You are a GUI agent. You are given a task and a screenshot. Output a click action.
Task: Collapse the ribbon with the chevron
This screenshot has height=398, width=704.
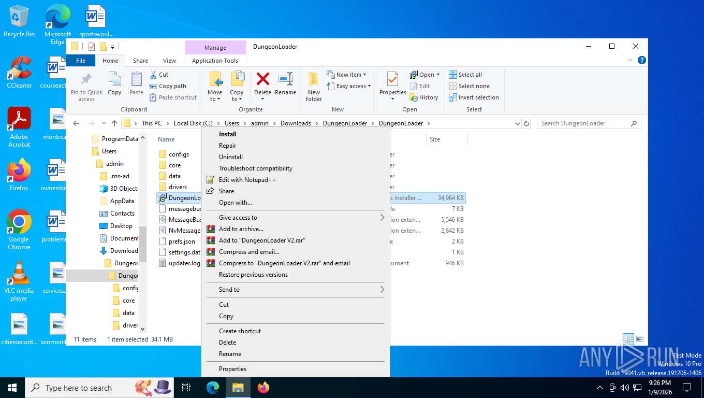click(631, 61)
